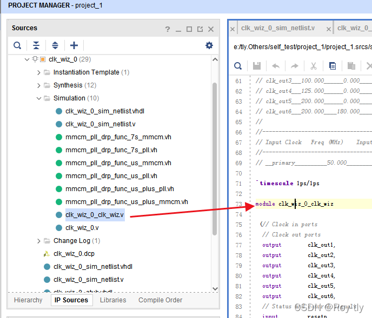Screen dimensions: 372x318
Task: Open the Compile Order tab
Action: [x=161, y=300]
